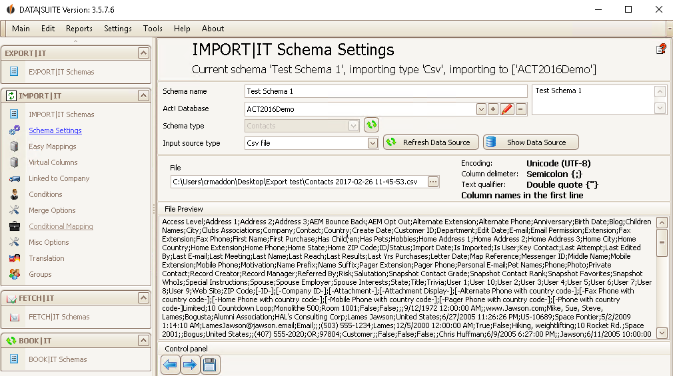
Task: Click the Show Data Source button
Action: (x=531, y=142)
